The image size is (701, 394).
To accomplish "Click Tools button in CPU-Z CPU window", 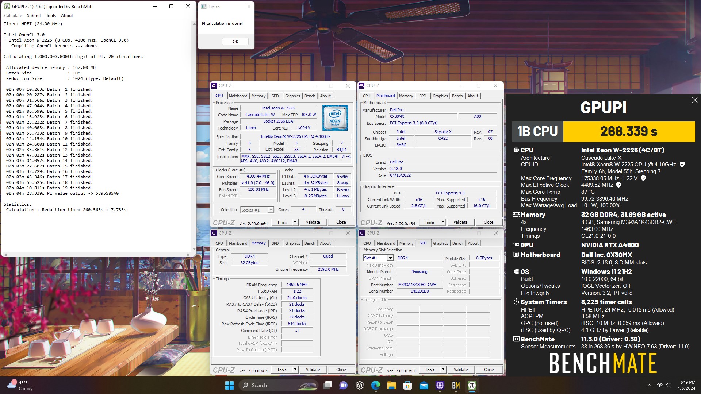I will 282,222.
